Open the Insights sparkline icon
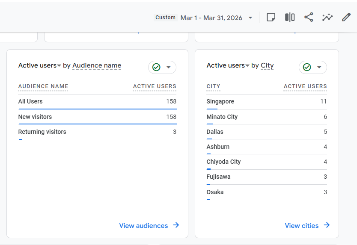Screen dimensions: 357x245 click(327, 18)
